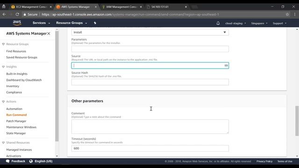Click the sidebar scroll down arrow
Screen dimensions: 299x168
(x=57, y=156)
